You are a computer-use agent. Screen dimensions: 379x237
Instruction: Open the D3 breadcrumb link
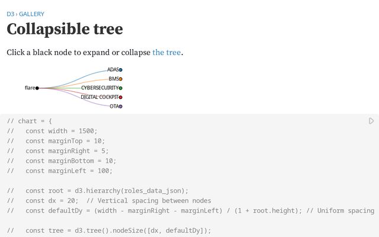[10, 14]
